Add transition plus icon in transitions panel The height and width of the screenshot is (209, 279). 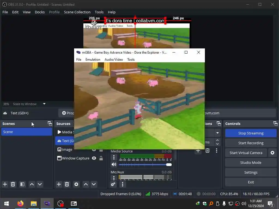coord(198,151)
